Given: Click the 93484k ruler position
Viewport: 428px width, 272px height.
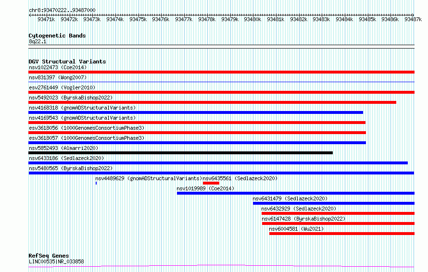Looking at the screenshot, I should pyautogui.click(x=344, y=19).
